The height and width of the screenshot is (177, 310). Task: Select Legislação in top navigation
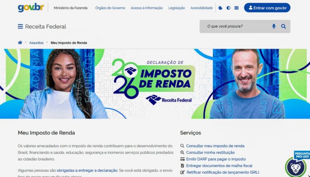[176, 8]
